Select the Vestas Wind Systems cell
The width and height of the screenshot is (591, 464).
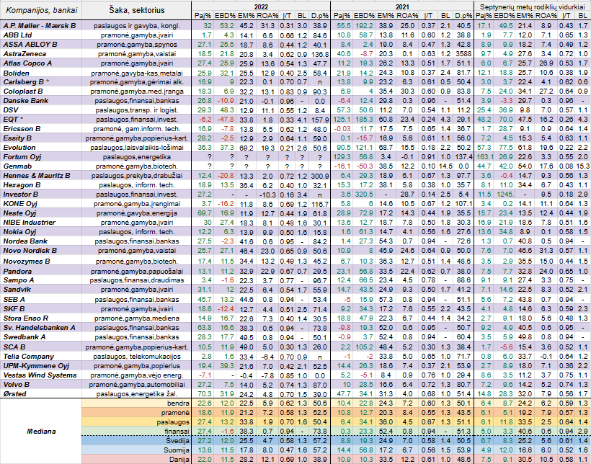41,375
